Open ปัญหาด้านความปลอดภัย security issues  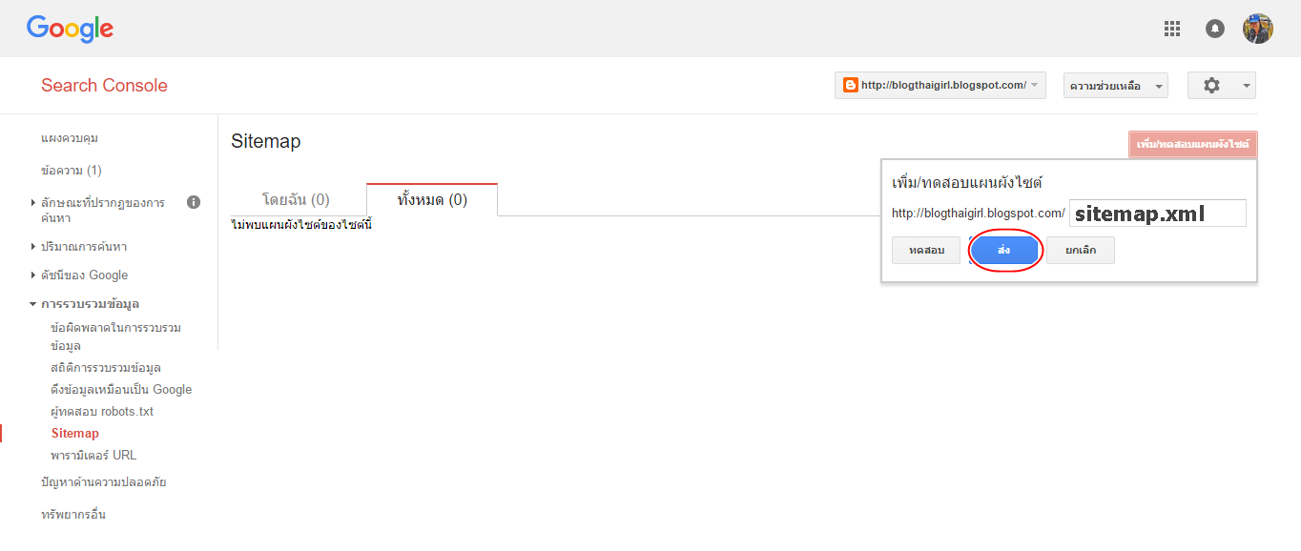pyautogui.click(x=104, y=482)
